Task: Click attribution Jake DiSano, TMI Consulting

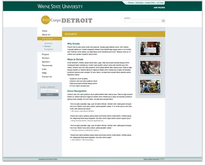Action: [82, 140]
